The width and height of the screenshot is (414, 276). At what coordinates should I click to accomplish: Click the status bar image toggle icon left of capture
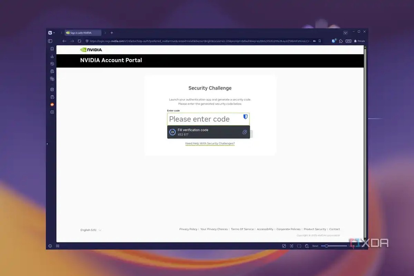pos(284,246)
